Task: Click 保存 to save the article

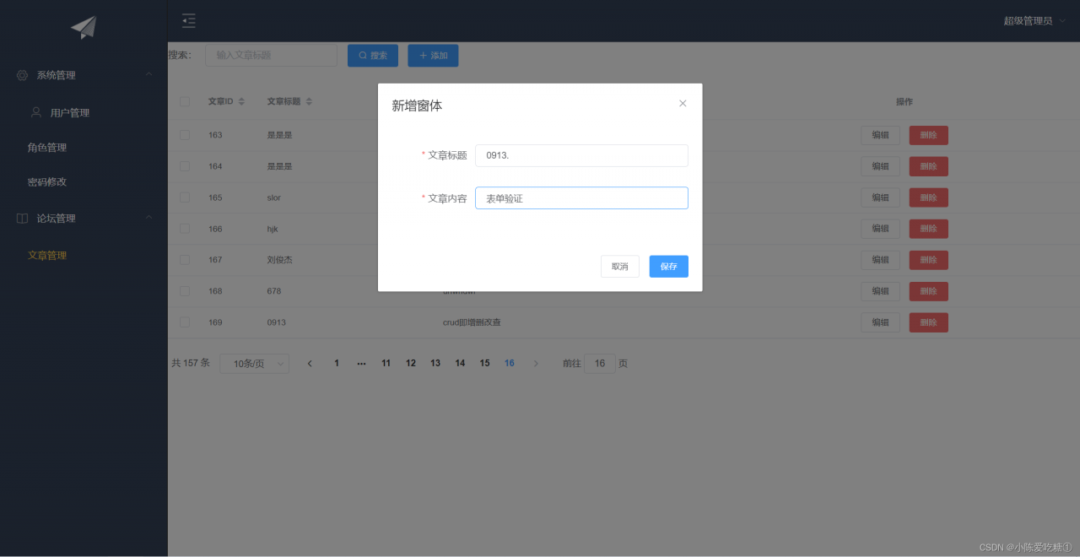Action: click(669, 267)
